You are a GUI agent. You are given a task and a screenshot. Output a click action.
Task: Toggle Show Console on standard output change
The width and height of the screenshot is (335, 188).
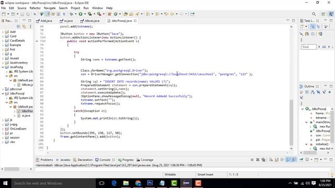tap(288, 160)
